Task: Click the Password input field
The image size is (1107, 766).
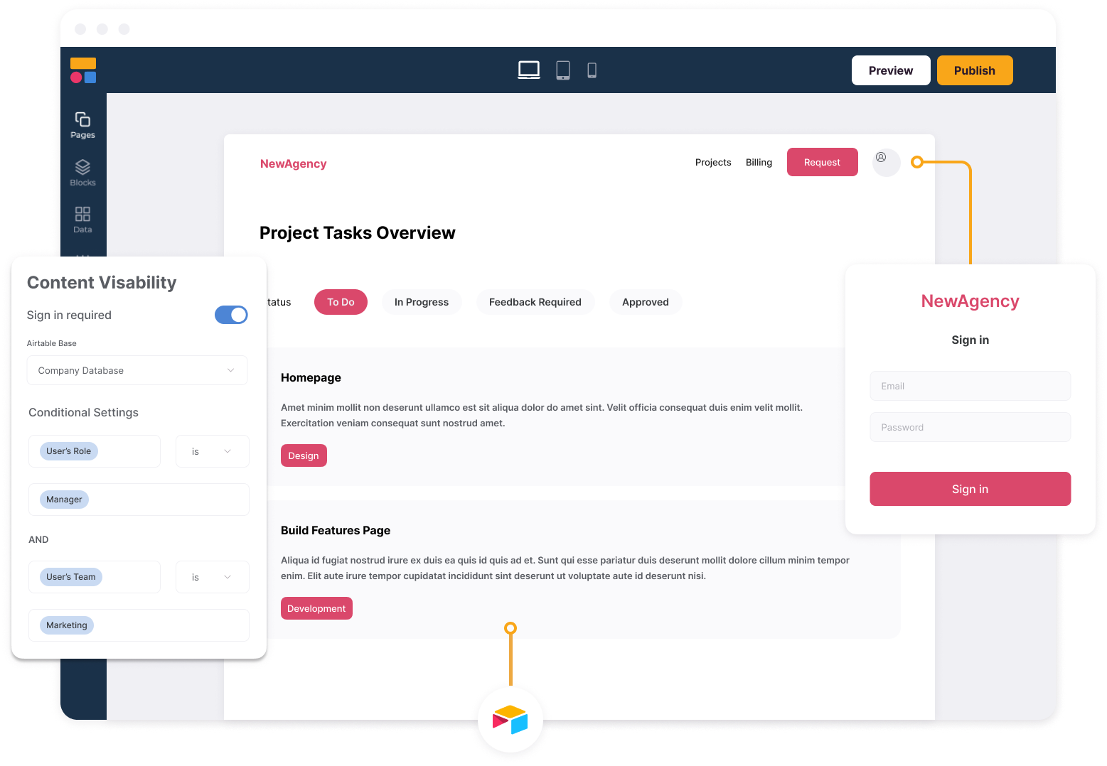Action: [x=970, y=427]
